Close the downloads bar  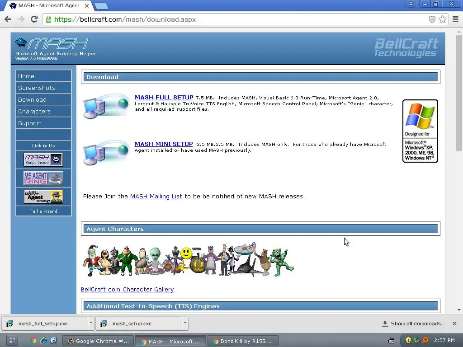454,324
